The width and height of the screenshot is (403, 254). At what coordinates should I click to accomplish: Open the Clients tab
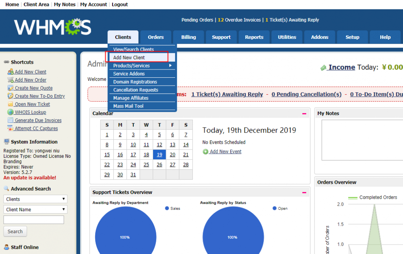click(123, 37)
